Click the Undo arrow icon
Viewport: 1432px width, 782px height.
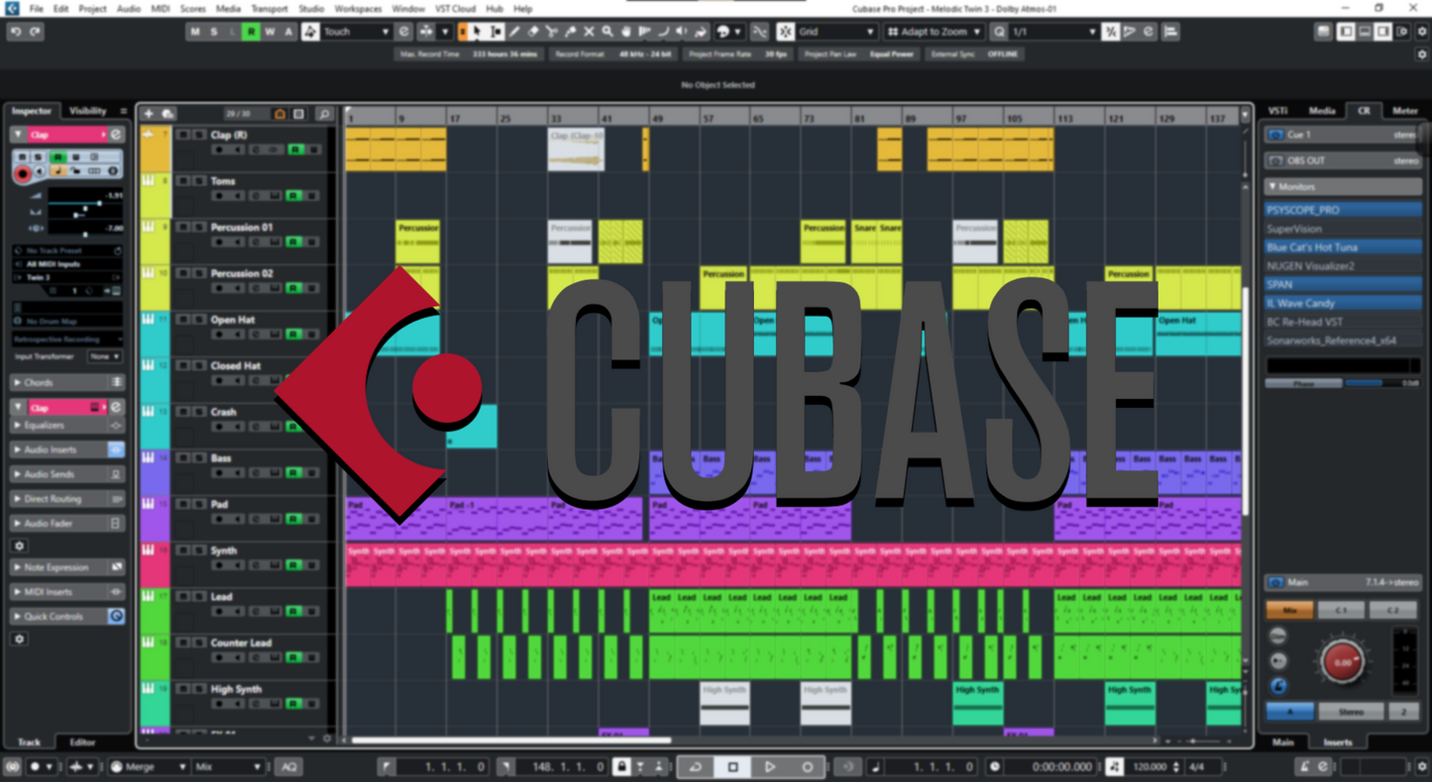[x=16, y=32]
